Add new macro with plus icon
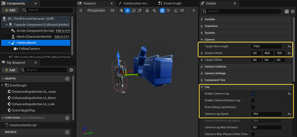This screenshot has height=137, width=297. pyautogui.click(x=67, y=132)
